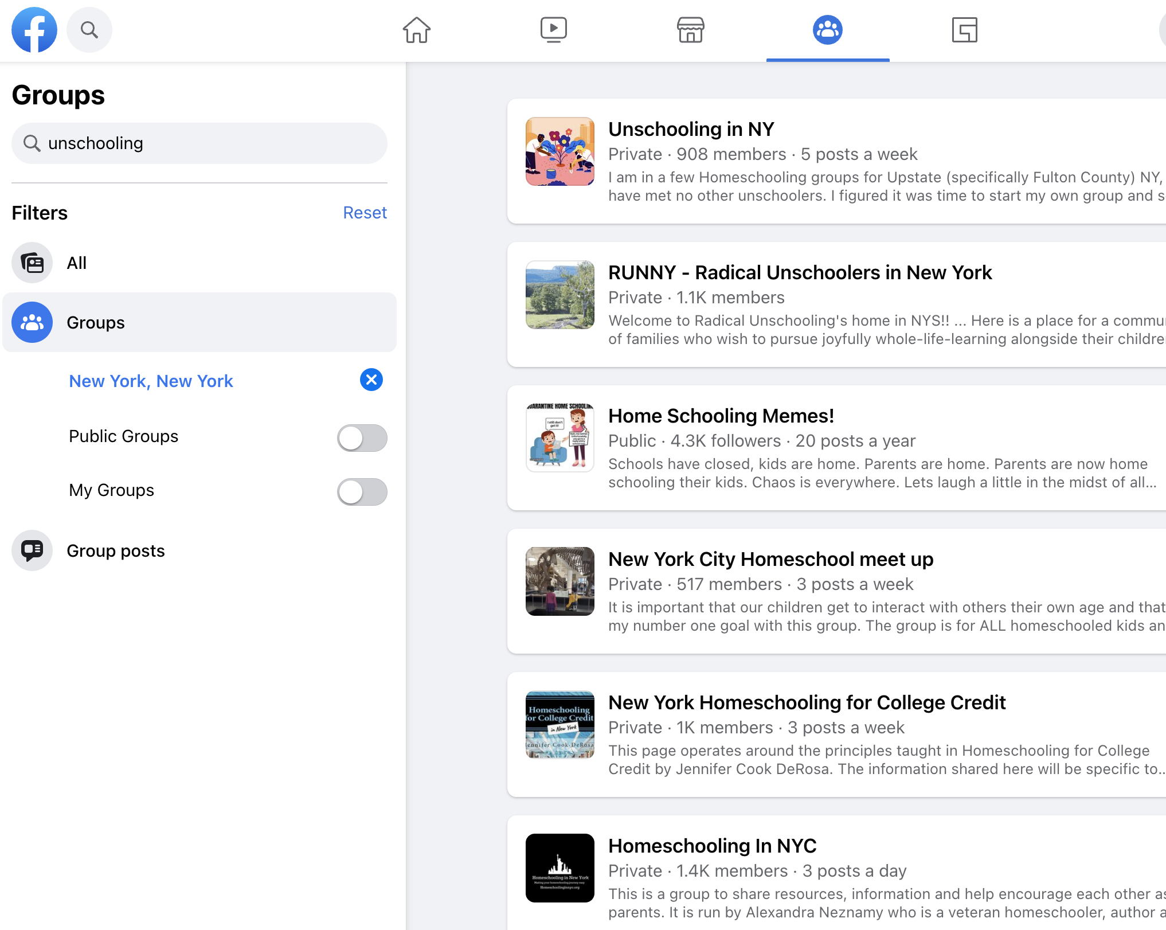
Task: Select the All filter label
Action: pyautogui.click(x=77, y=263)
